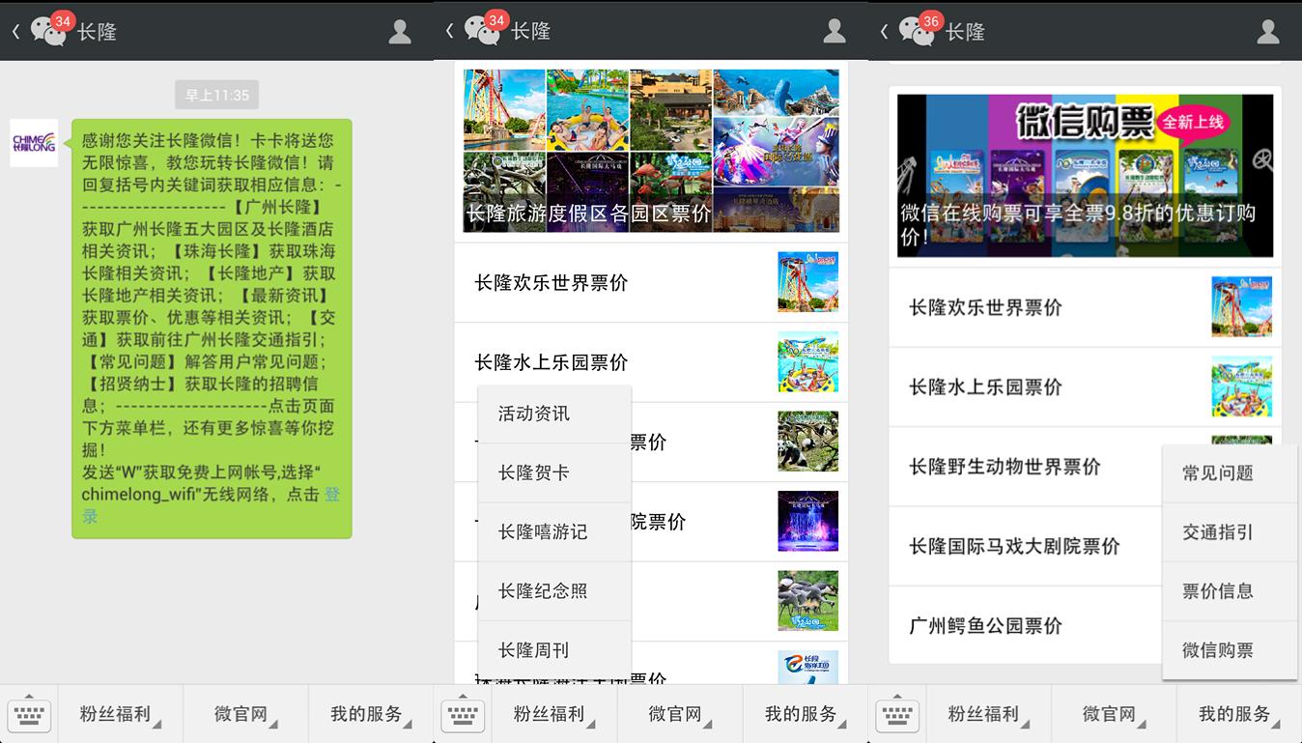Screen dimensions: 1302x743
Task: Select 常见问题 from the 我的服务 popup
Action: point(1230,473)
